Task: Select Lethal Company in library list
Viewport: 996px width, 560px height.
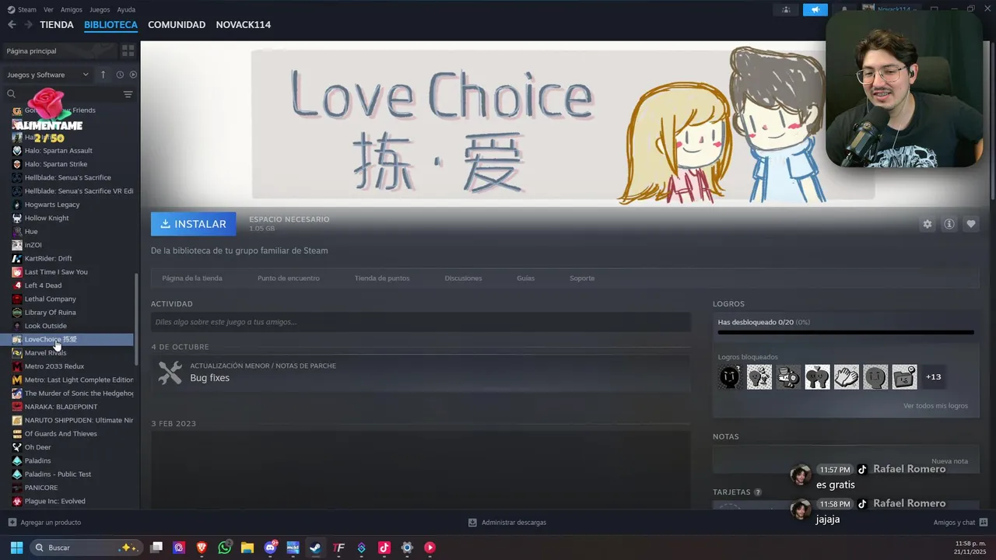Action: (x=50, y=299)
